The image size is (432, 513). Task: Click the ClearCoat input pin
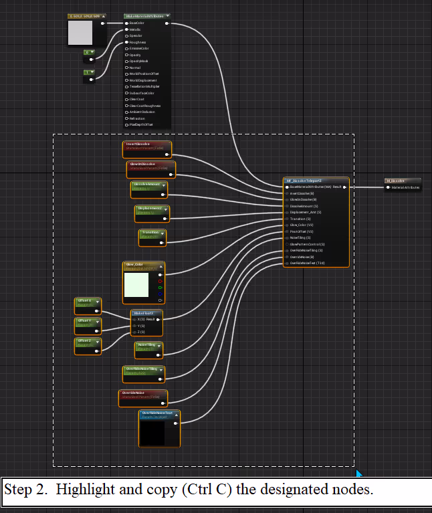click(127, 100)
